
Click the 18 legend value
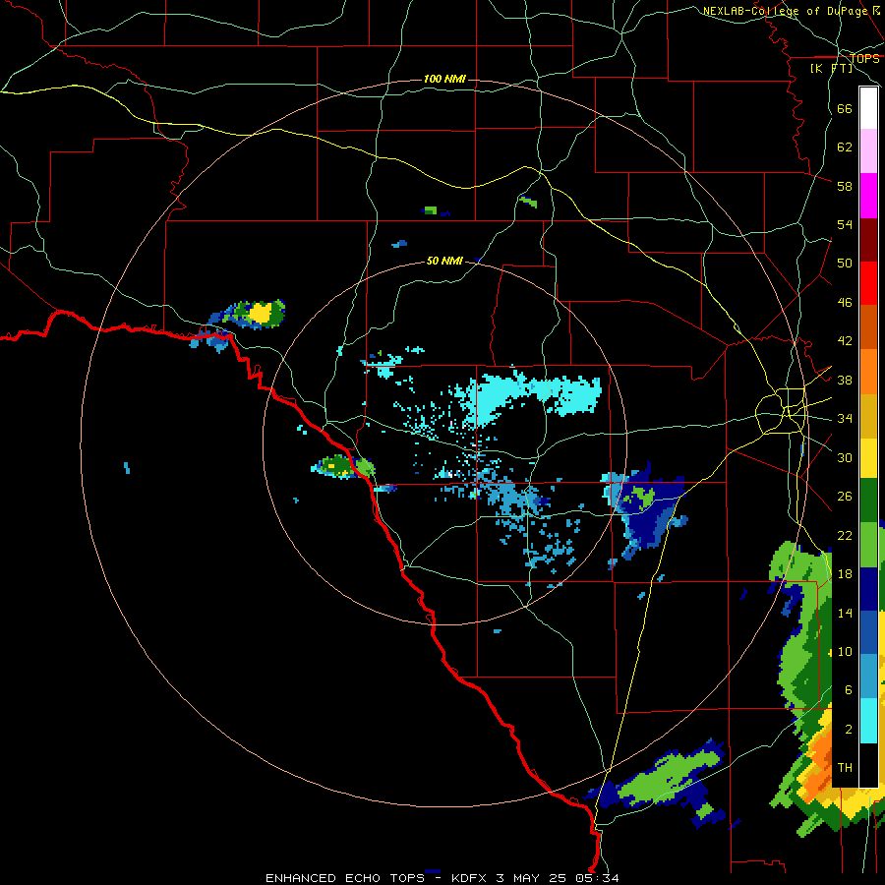click(x=845, y=574)
